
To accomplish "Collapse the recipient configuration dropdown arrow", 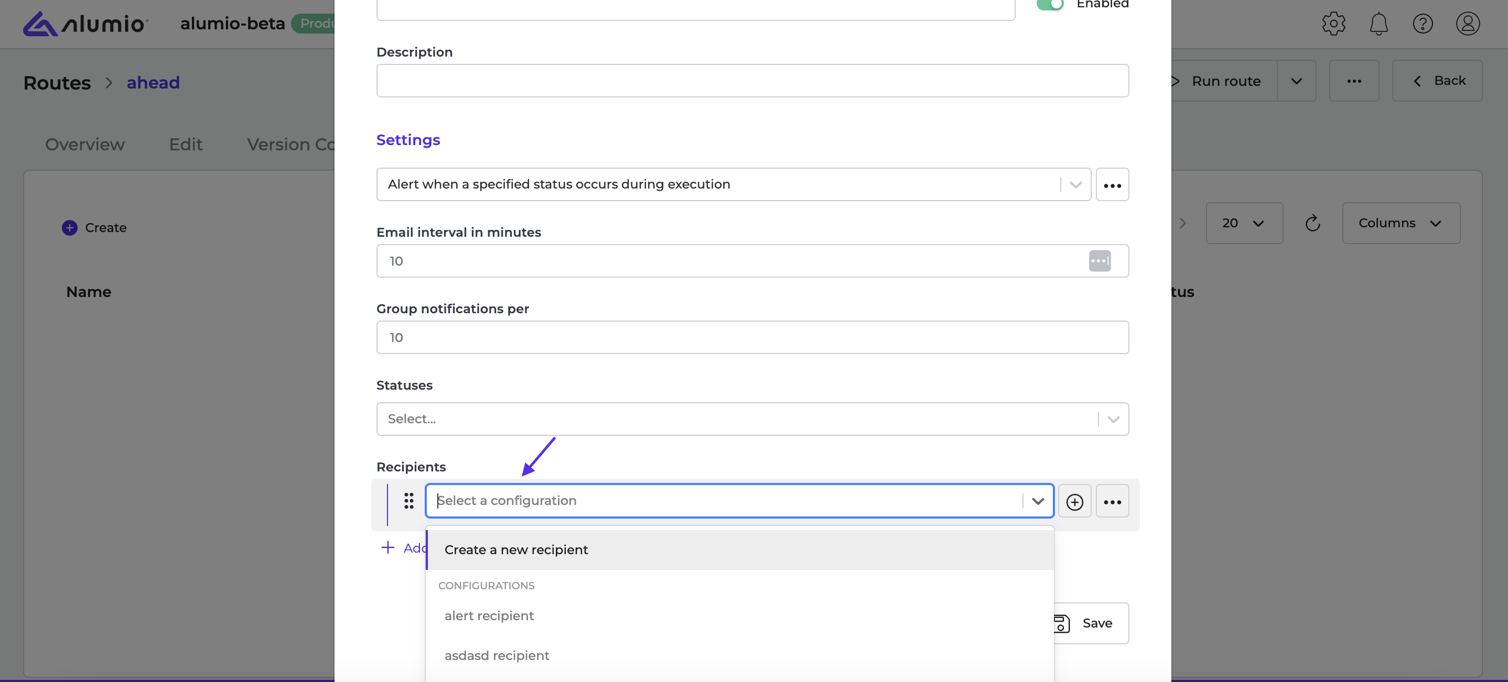I will (x=1037, y=501).
